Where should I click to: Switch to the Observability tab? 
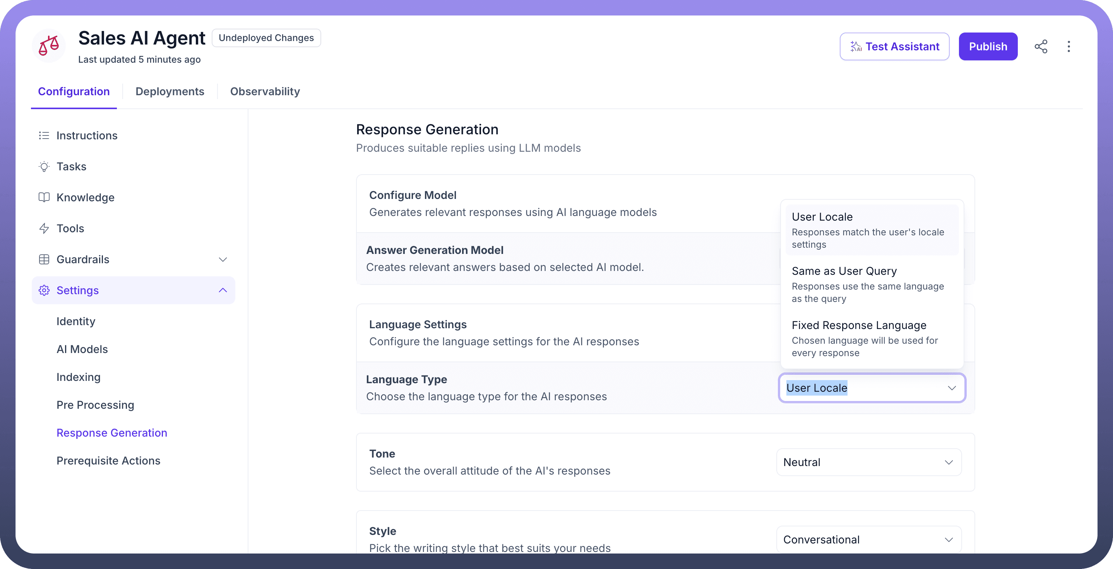(265, 92)
